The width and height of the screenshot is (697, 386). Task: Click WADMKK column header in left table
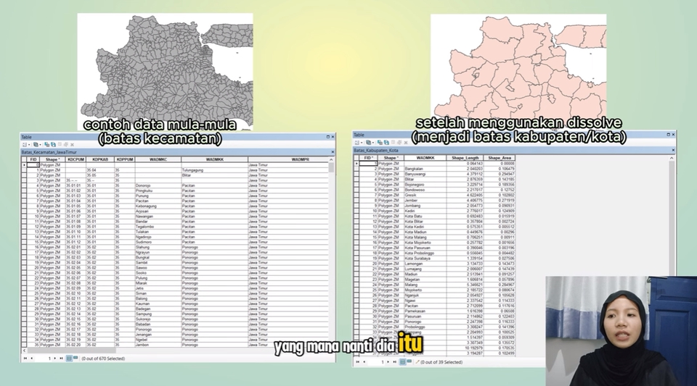(215, 159)
